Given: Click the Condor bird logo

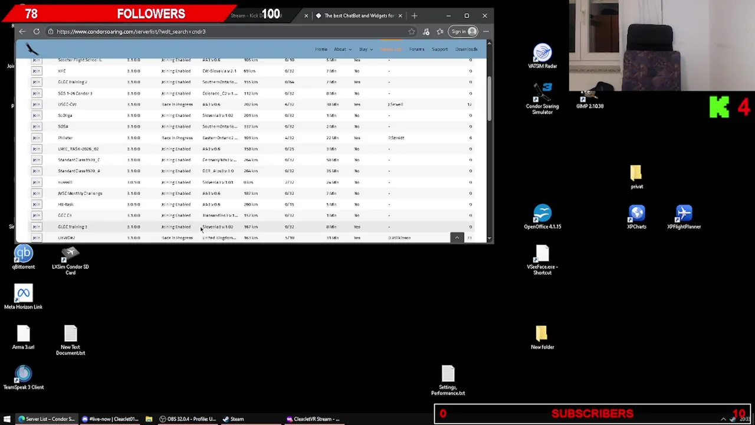Looking at the screenshot, I should [32, 50].
